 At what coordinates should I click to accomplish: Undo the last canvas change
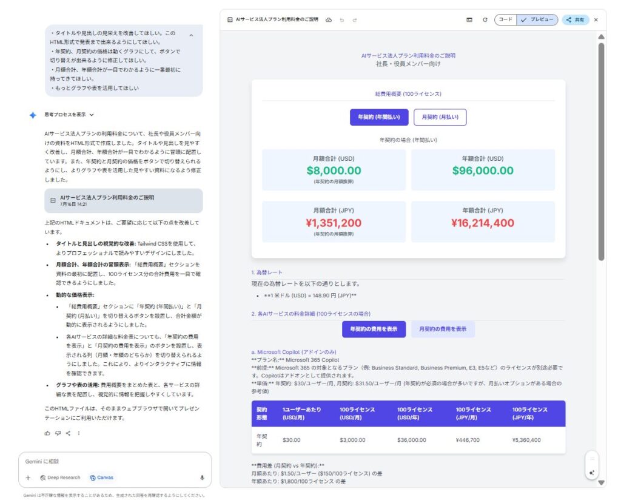pos(342,20)
